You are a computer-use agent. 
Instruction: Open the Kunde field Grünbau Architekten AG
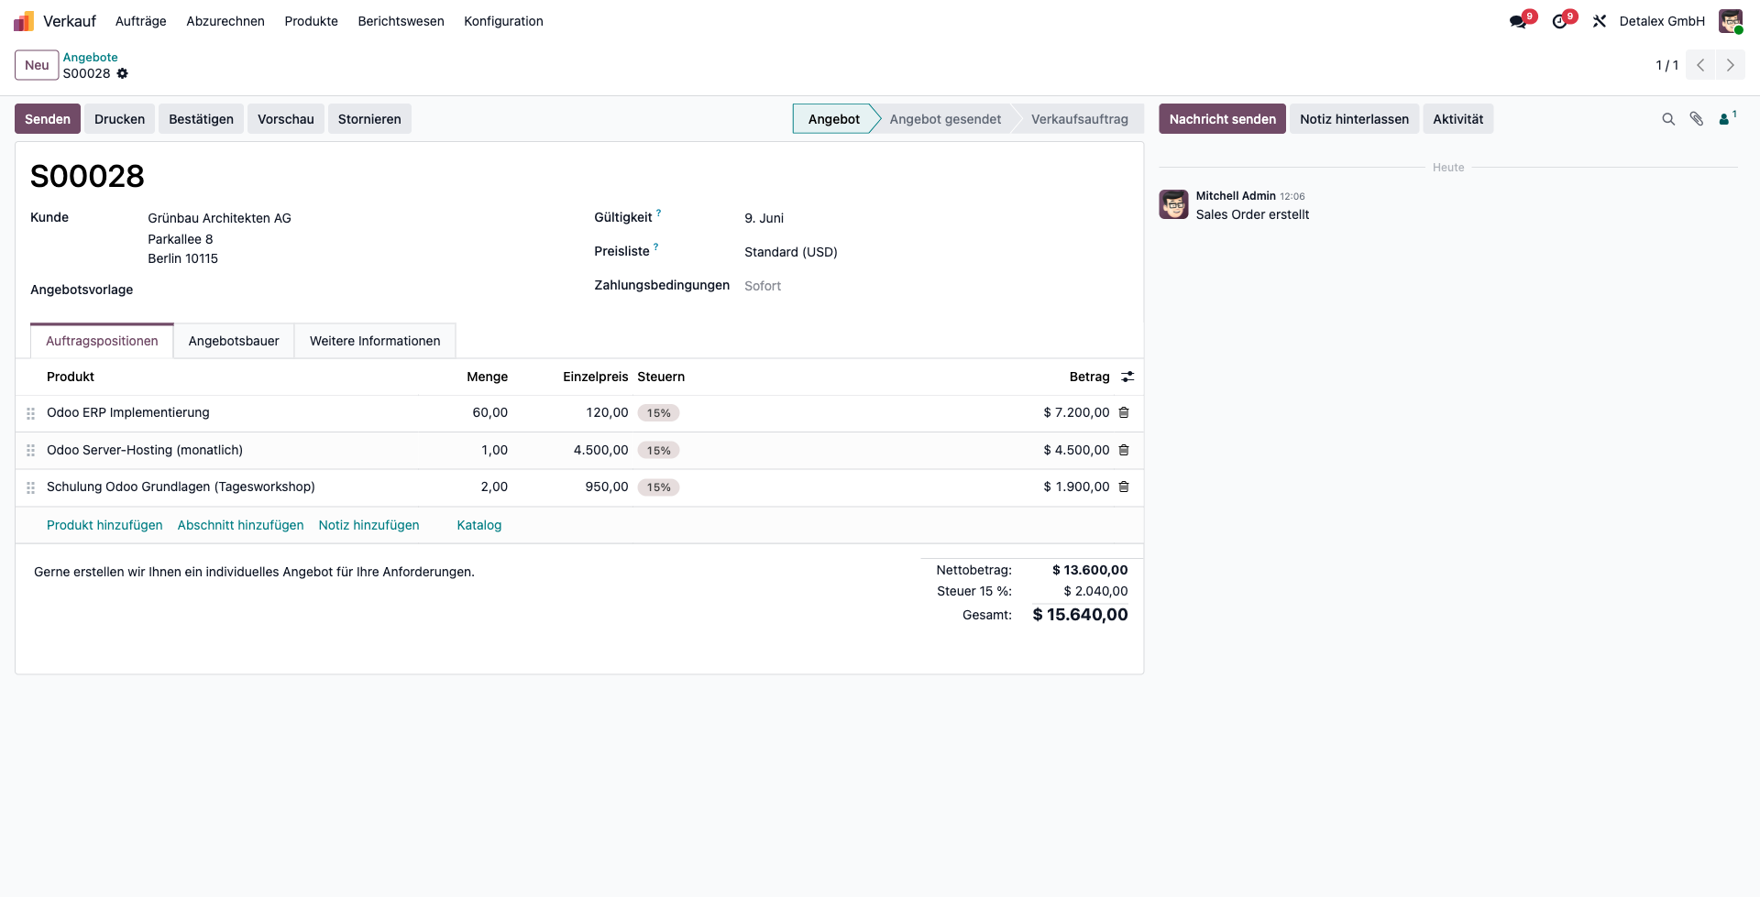(x=219, y=218)
